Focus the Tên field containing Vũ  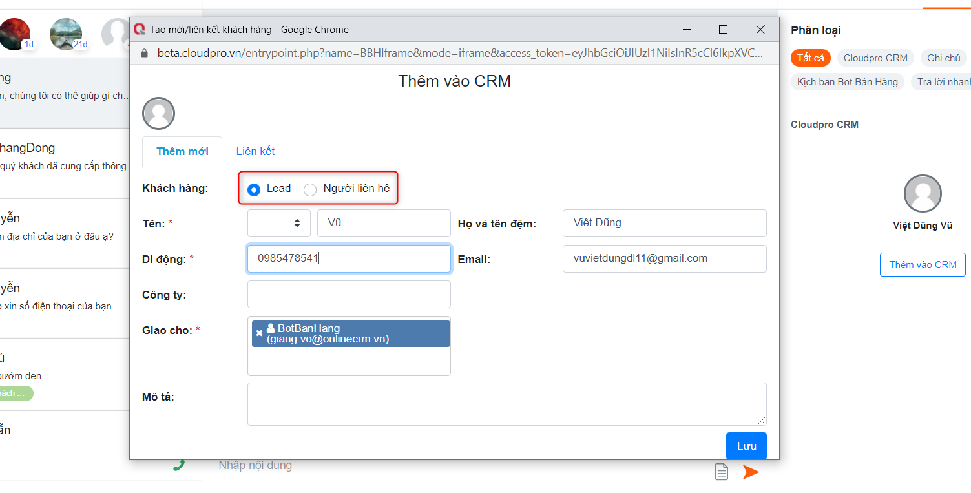384,223
